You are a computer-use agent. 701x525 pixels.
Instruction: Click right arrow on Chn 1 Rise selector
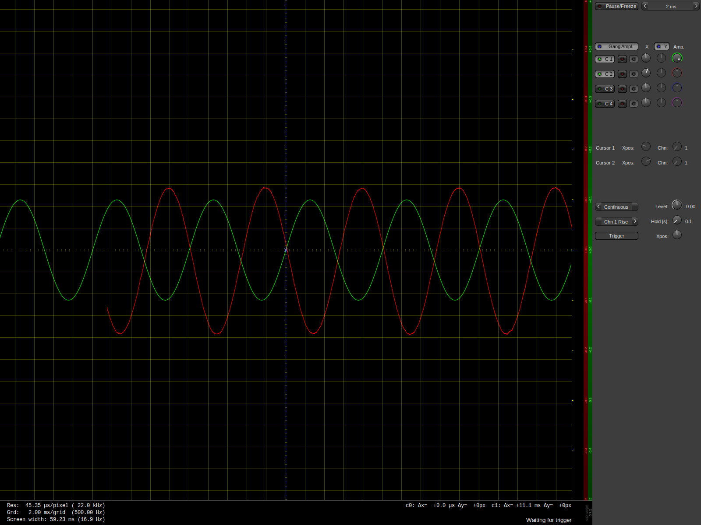[635, 221]
